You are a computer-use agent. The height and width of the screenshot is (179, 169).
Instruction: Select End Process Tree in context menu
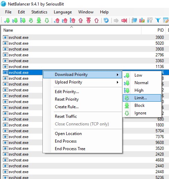pyautogui.click(x=82, y=149)
